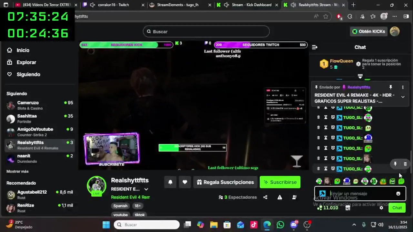Open the Kick profile avatar menu
The image size is (413, 232).
[395, 31]
